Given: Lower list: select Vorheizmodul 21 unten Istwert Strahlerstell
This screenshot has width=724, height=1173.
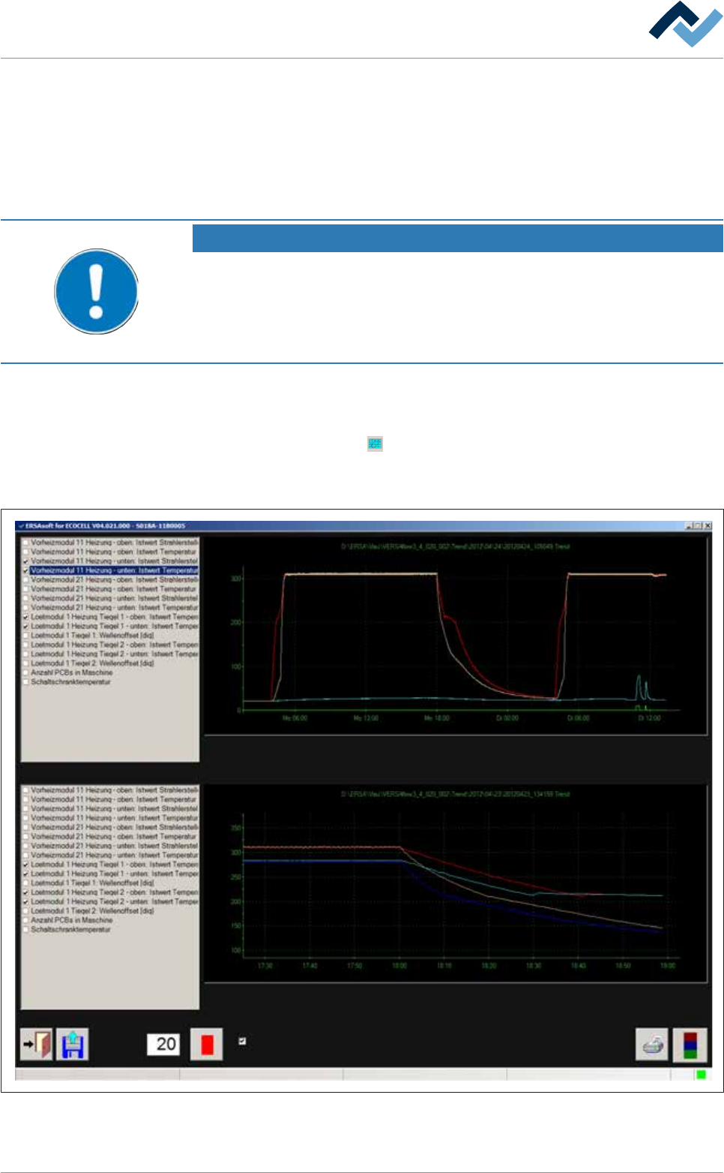Looking at the screenshot, I should [x=115, y=846].
